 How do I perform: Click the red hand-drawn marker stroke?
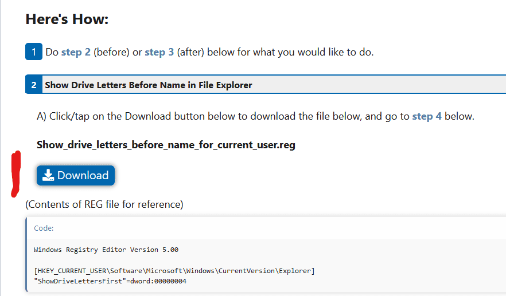(x=15, y=174)
